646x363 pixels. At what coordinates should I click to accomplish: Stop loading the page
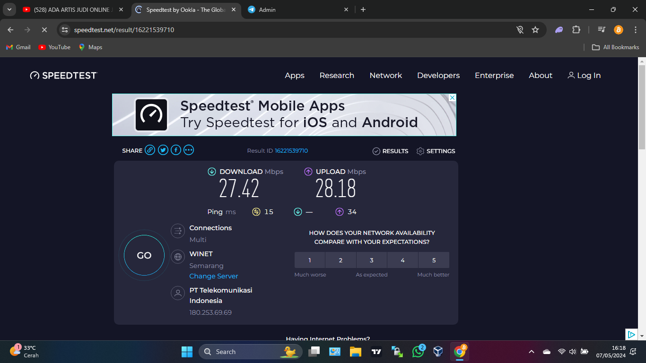tap(44, 30)
